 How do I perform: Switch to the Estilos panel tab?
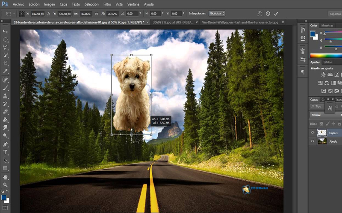click(327, 62)
